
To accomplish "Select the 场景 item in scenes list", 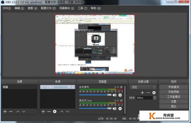I will [20, 87].
